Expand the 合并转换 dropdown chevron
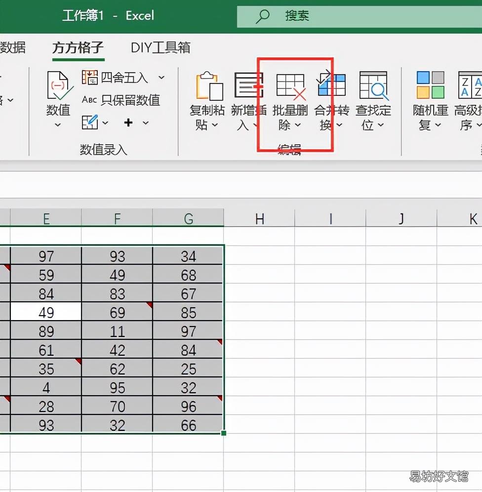482x492 pixels. (x=339, y=125)
